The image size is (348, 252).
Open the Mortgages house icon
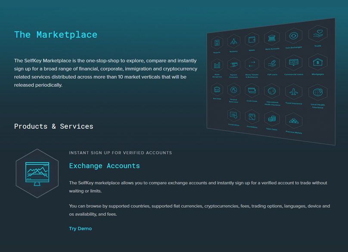point(318,62)
